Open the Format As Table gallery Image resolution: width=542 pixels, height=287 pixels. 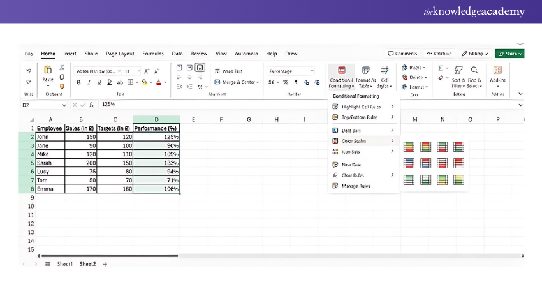click(365, 77)
